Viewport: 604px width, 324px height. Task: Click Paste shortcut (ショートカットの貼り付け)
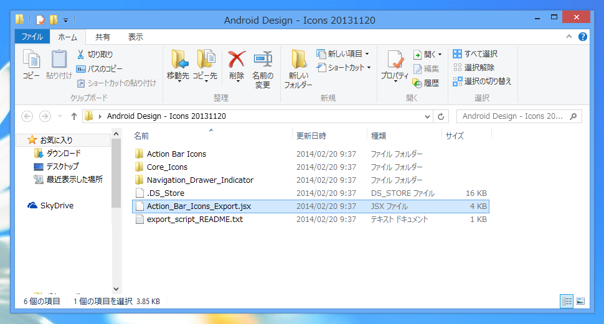pyautogui.click(x=116, y=83)
